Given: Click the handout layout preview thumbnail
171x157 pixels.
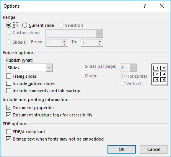Looking at the screenshot, I should pos(160,74).
